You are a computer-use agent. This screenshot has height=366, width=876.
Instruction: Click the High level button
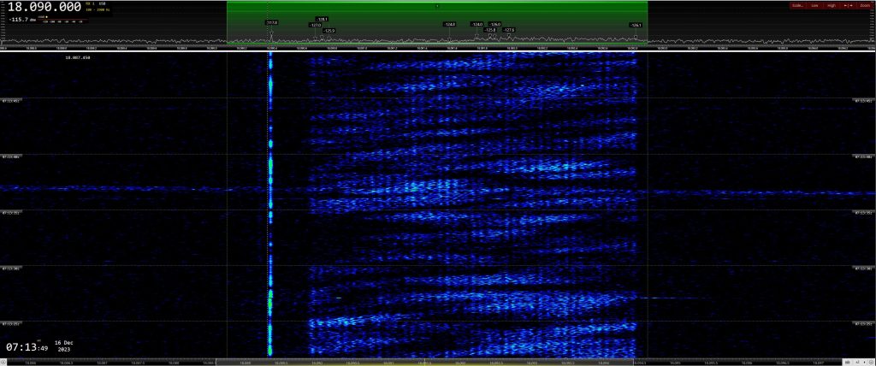click(x=832, y=6)
